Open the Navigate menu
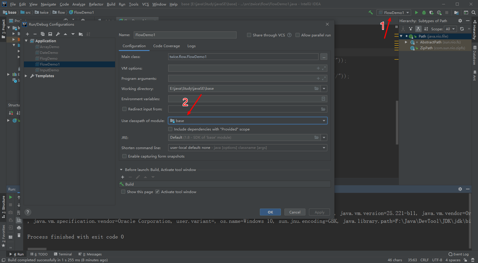 48,4
